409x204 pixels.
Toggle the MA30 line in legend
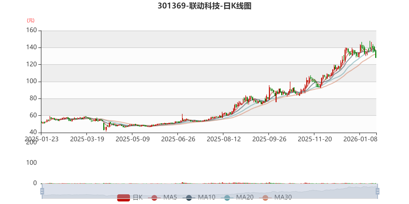[275, 197]
